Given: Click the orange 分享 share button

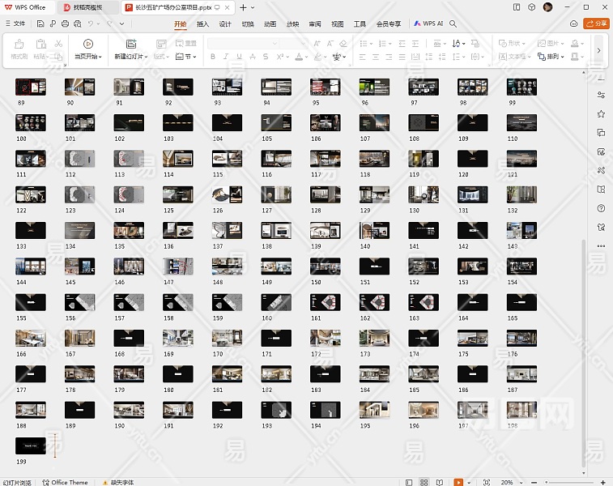Looking at the screenshot, I should pyautogui.click(x=595, y=24).
